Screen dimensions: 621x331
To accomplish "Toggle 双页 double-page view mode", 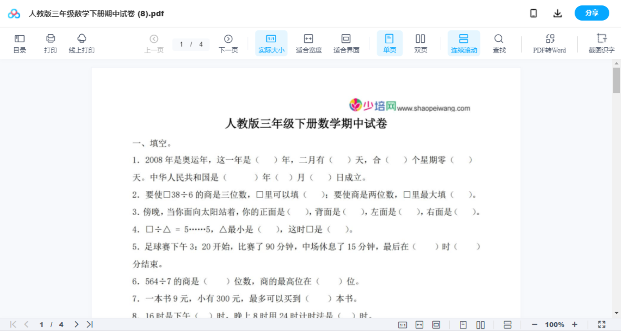I will pyautogui.click(x=420, y=43).
